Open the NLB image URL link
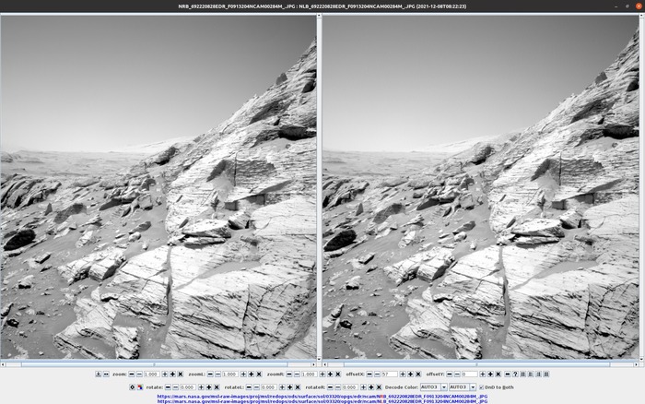This screenshot has width=645, height=404. 322,400
